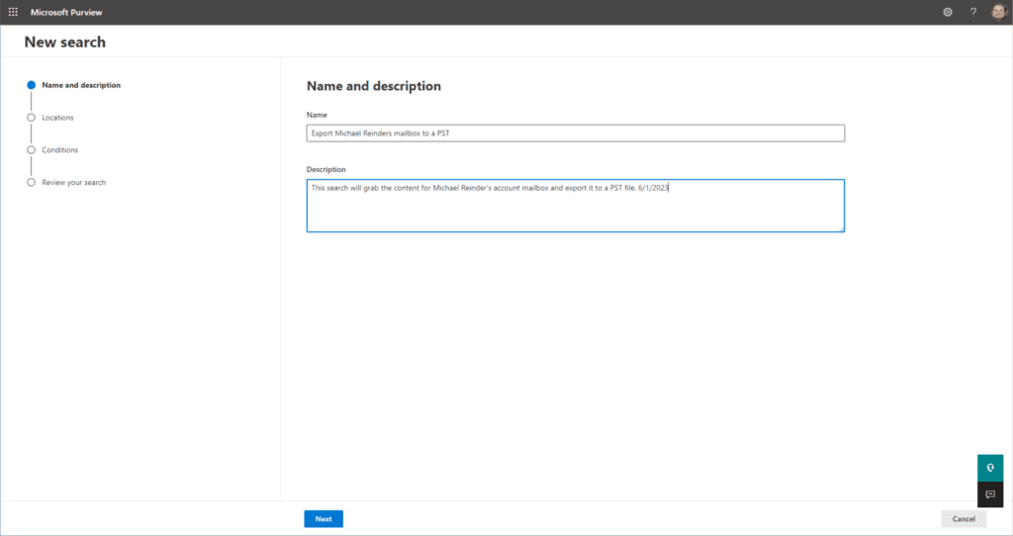Viewport: 1013px width, 536px height.
Task: Select the Review your search step circle
Action: 31,182
